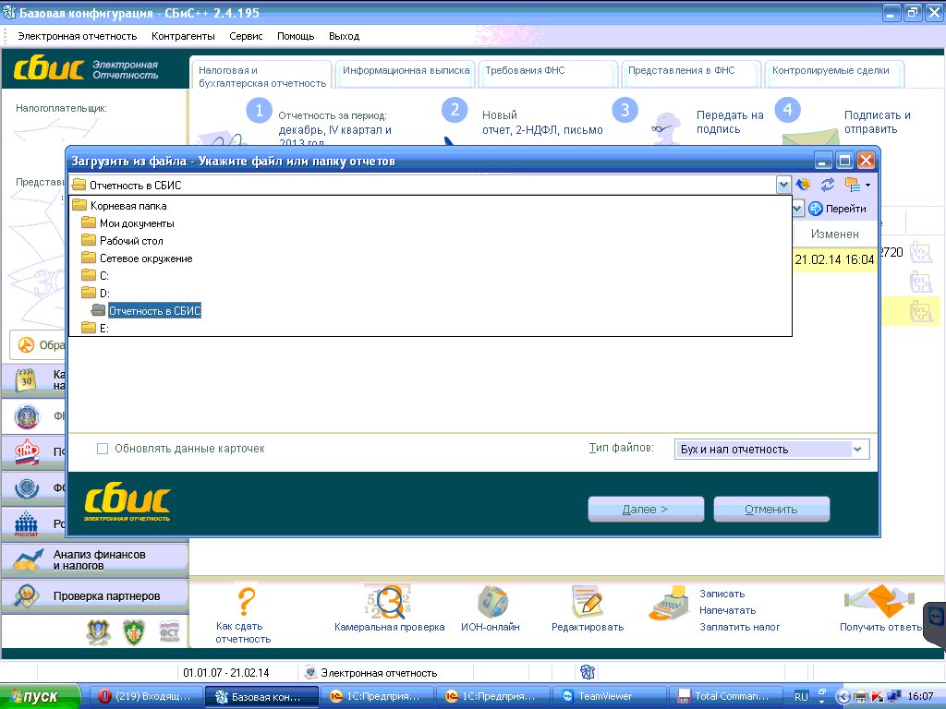Open the Электронная отчетность menu
Screen dimensions: 946x709
tap(78, 36)
